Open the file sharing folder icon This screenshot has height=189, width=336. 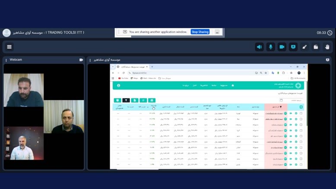coord(316,47)
